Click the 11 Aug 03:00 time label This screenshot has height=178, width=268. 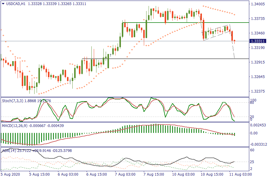(x=241, y=174)
